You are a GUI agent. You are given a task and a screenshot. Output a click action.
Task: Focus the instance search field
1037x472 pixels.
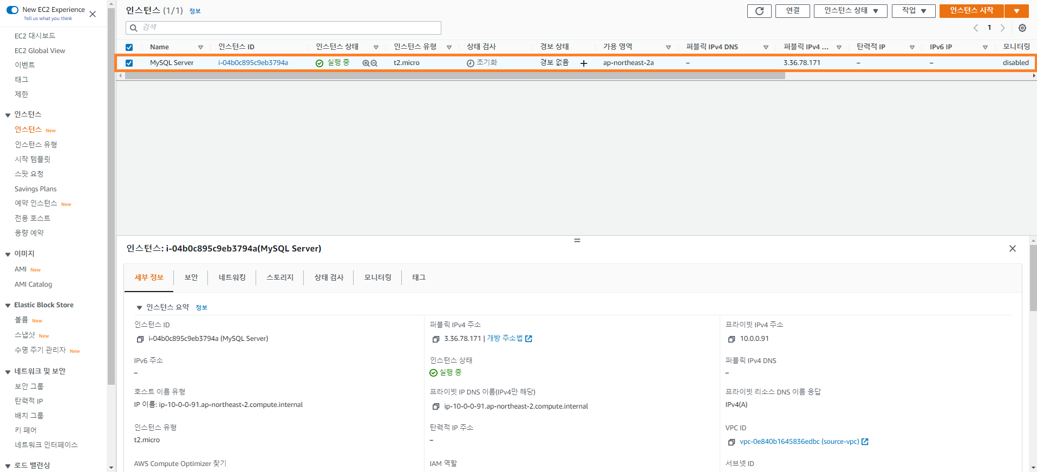coord(283,28)
